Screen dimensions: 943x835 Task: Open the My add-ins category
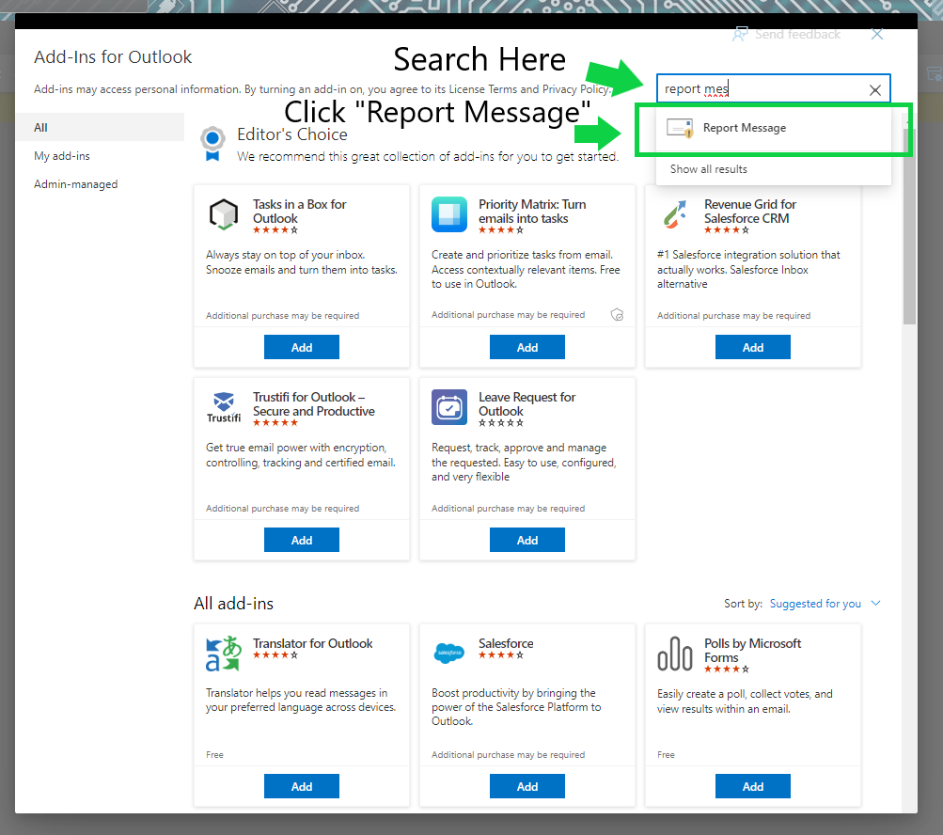click(62, 156)
